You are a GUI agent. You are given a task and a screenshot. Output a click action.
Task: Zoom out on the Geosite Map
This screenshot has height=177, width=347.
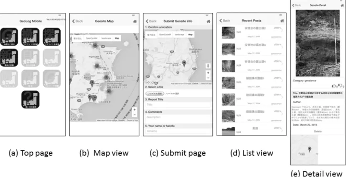(135, 115)
